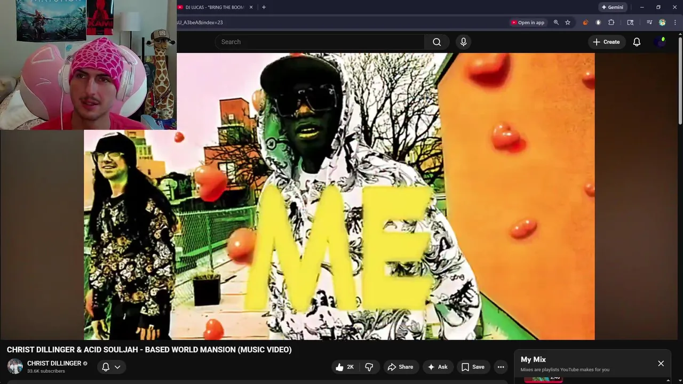Click the webcam overlay feed
Image resolution: width=683 pixels, height=384 pixels.
(x=88, y=65)
